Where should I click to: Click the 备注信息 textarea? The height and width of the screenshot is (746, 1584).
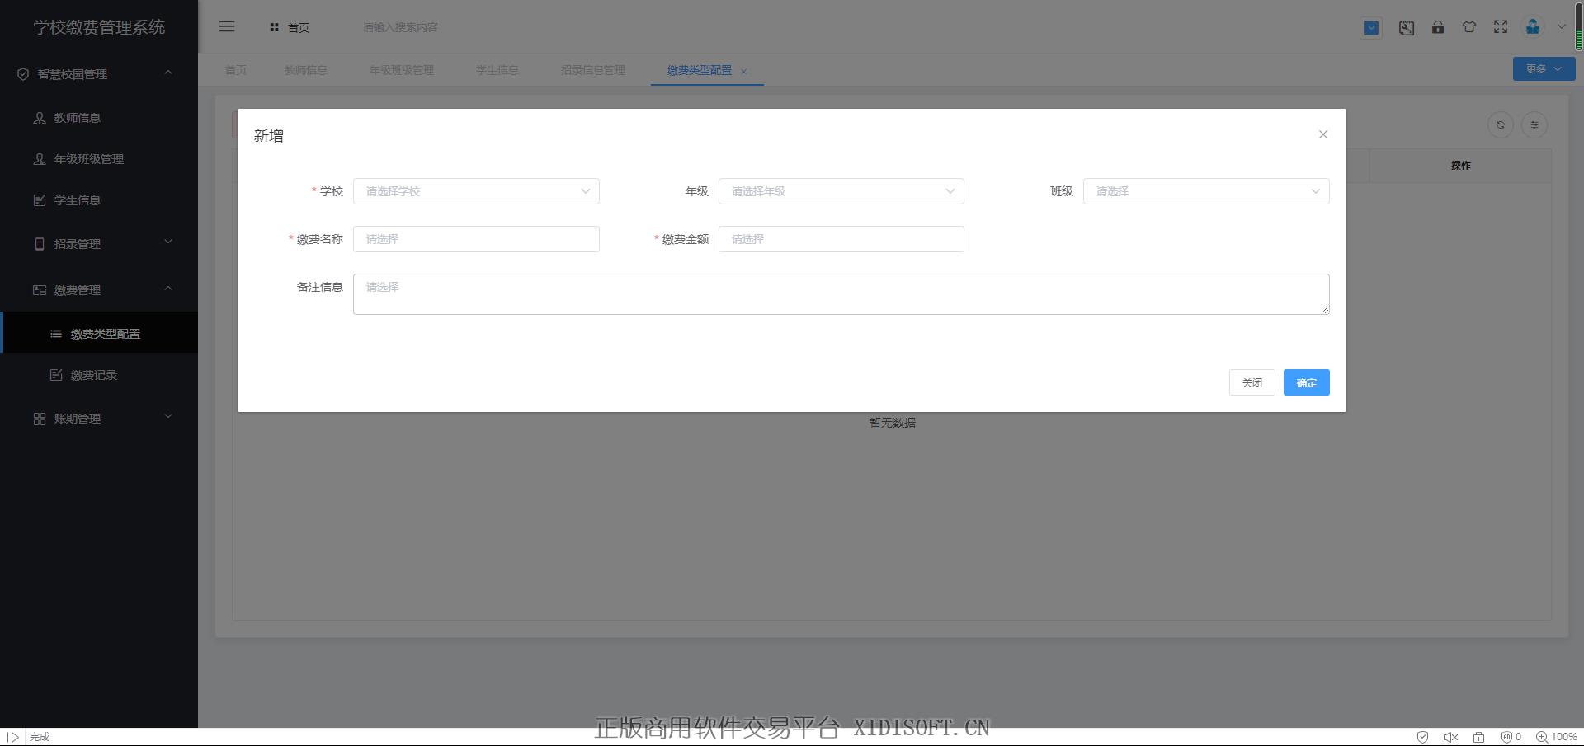841,294
